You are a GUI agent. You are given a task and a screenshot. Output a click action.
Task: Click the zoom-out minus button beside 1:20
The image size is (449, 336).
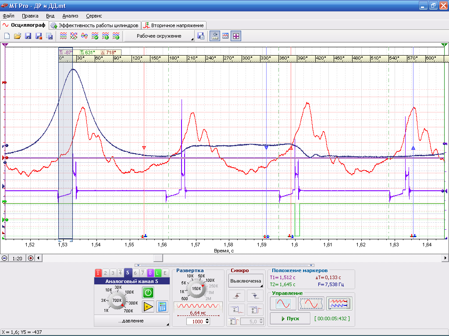pyautogui.click(x=4, y=258)
